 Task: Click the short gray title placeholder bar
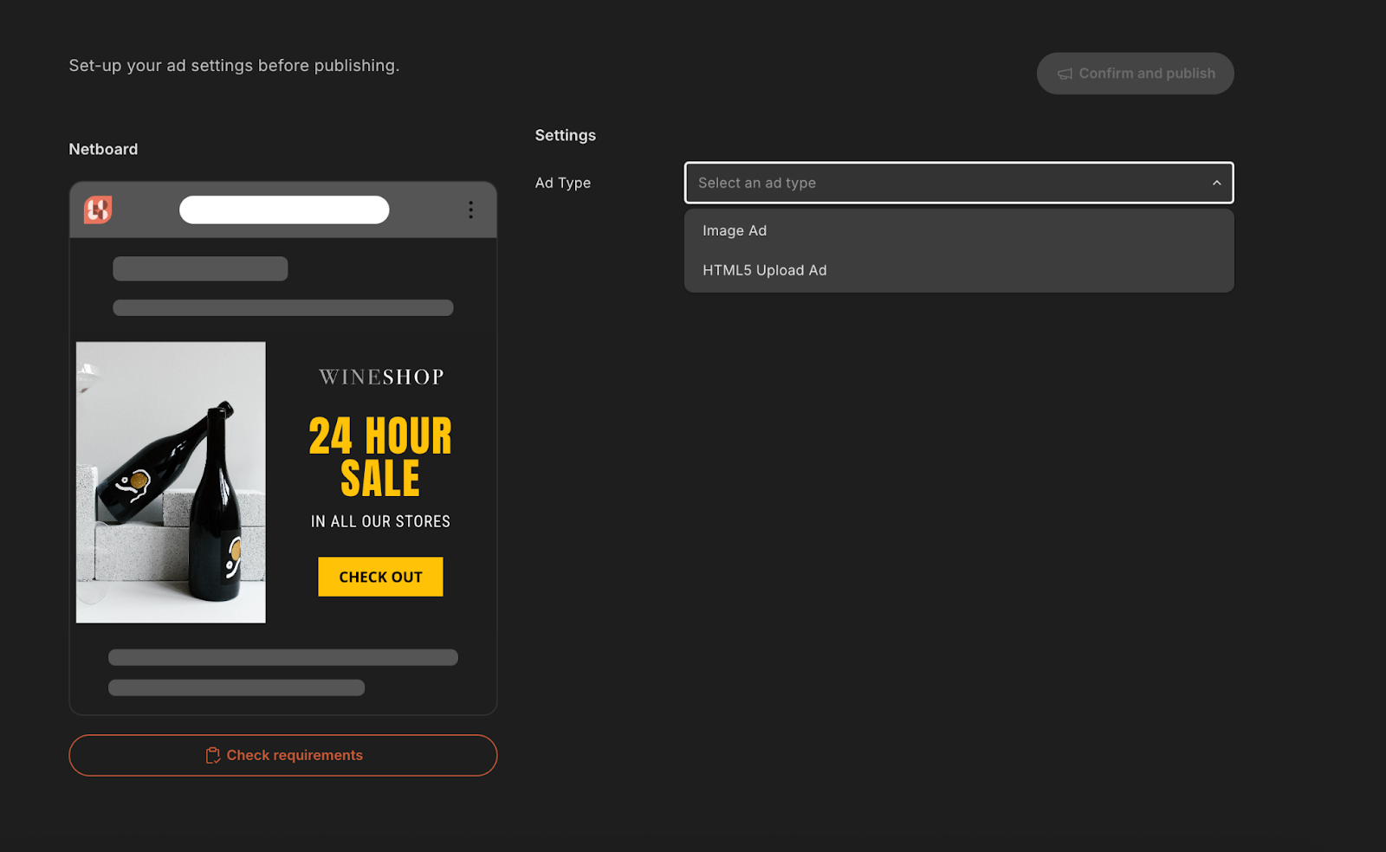(200, 268)
